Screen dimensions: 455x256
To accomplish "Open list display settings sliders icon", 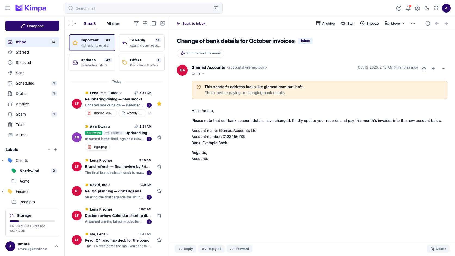I will click(145, 23).
